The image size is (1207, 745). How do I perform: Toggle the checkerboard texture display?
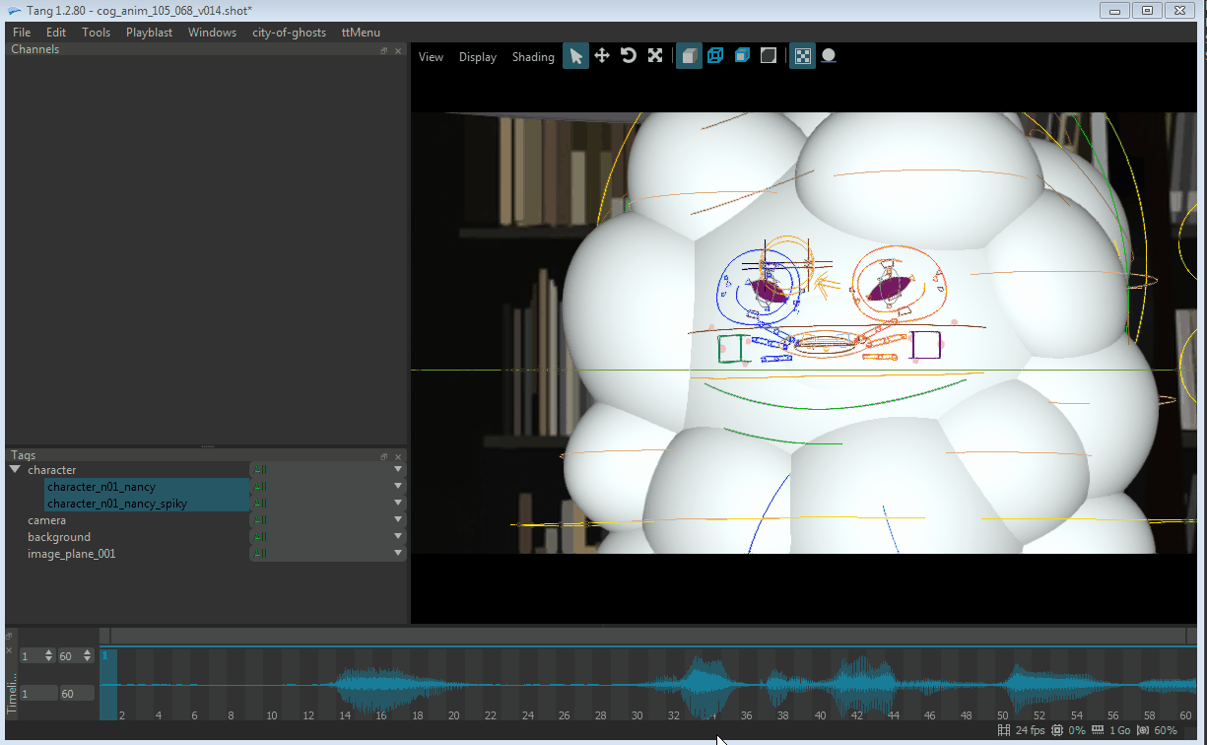pos(803,56)
